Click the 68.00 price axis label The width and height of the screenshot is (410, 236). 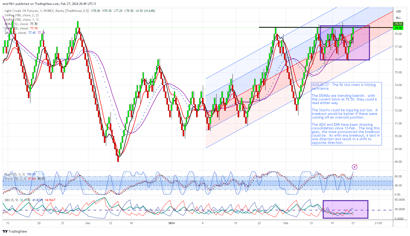tap(398, 162)
